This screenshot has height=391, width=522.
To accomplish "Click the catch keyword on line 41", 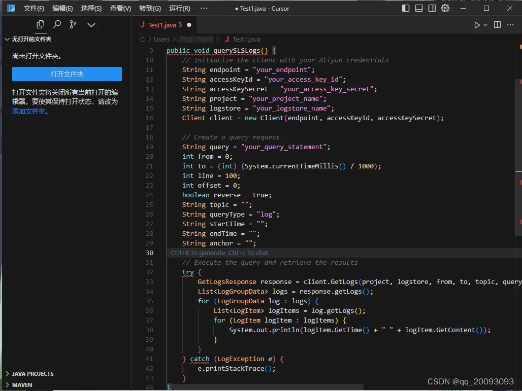I will [200, 359].
